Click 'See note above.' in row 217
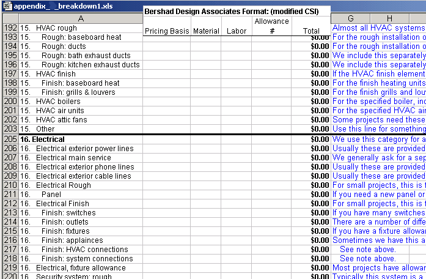Screen dimensions: 426x279 (367, 250)
